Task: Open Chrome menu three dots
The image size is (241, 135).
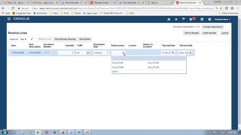Action: click(238, 8)
